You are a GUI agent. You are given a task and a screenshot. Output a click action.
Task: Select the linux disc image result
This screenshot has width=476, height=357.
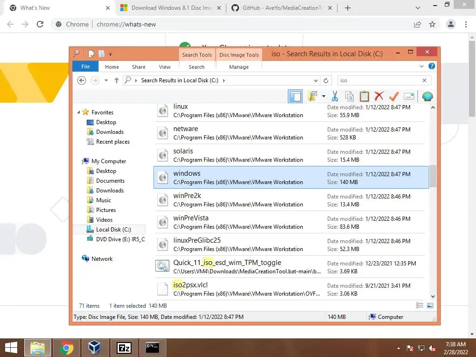tap(291, 111)
